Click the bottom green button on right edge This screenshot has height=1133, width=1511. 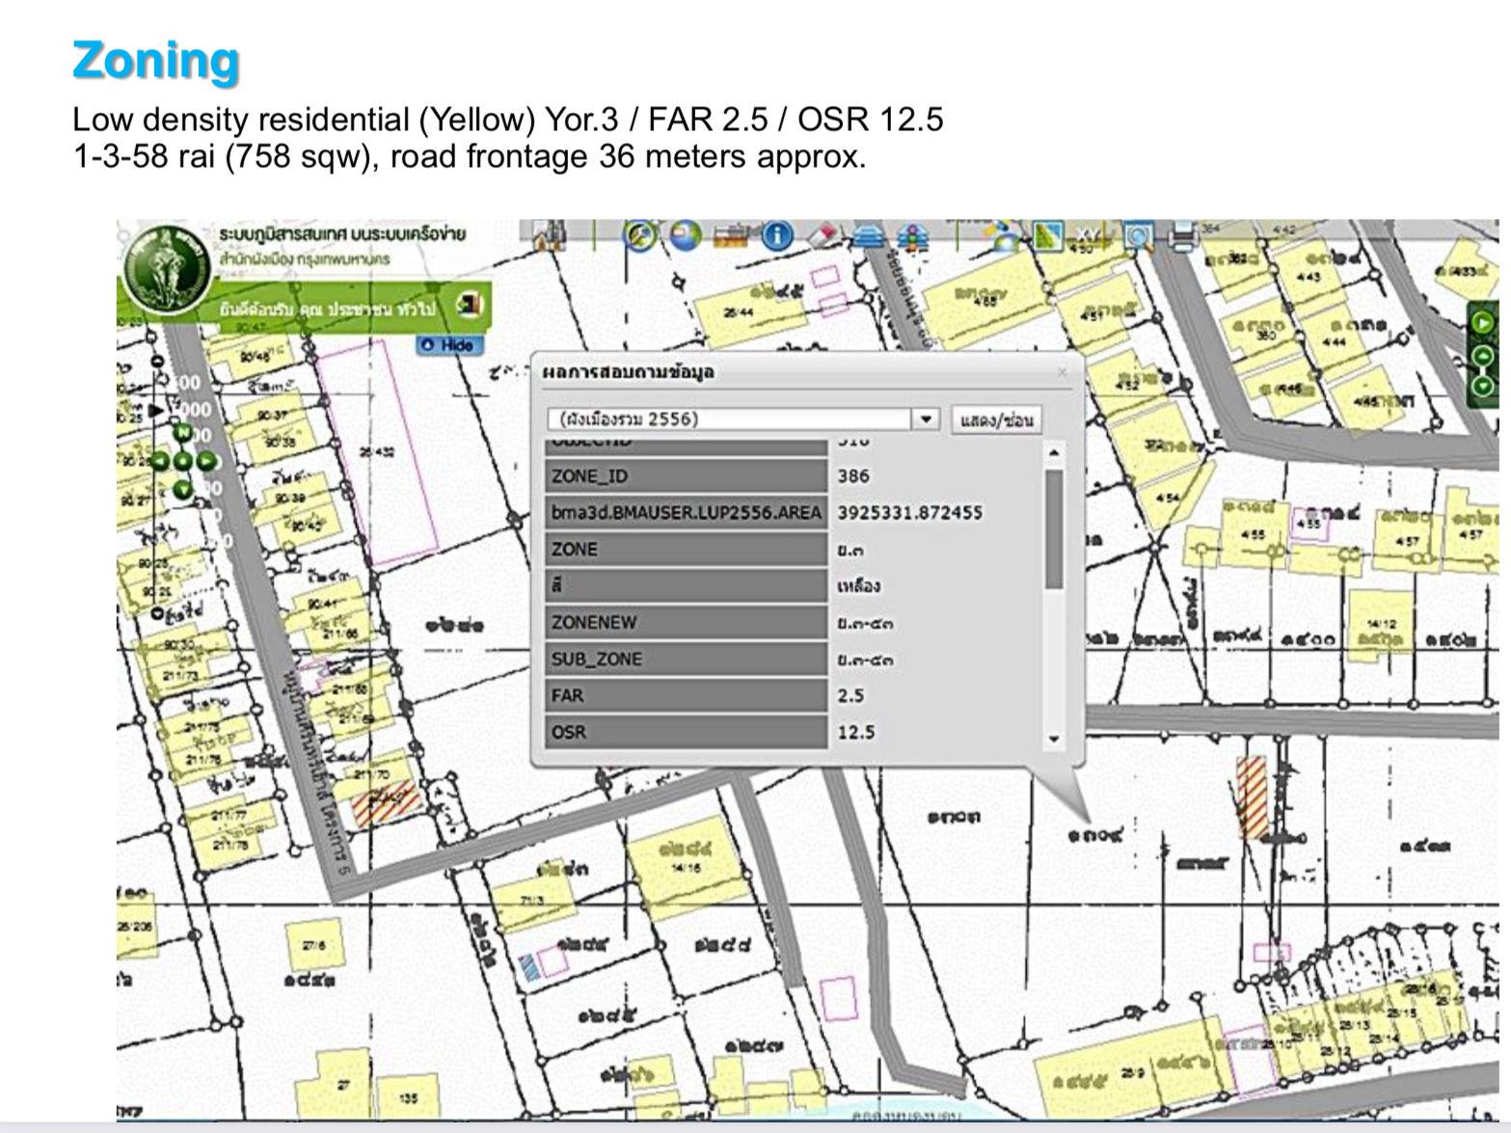1484,388
